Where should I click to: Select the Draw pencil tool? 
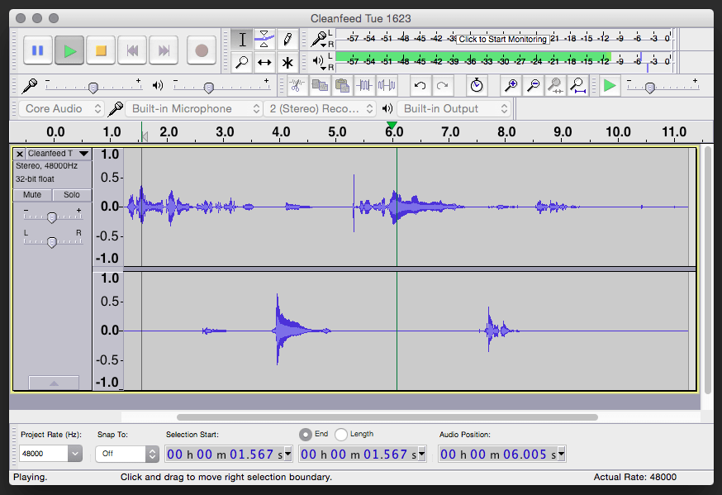287,40
